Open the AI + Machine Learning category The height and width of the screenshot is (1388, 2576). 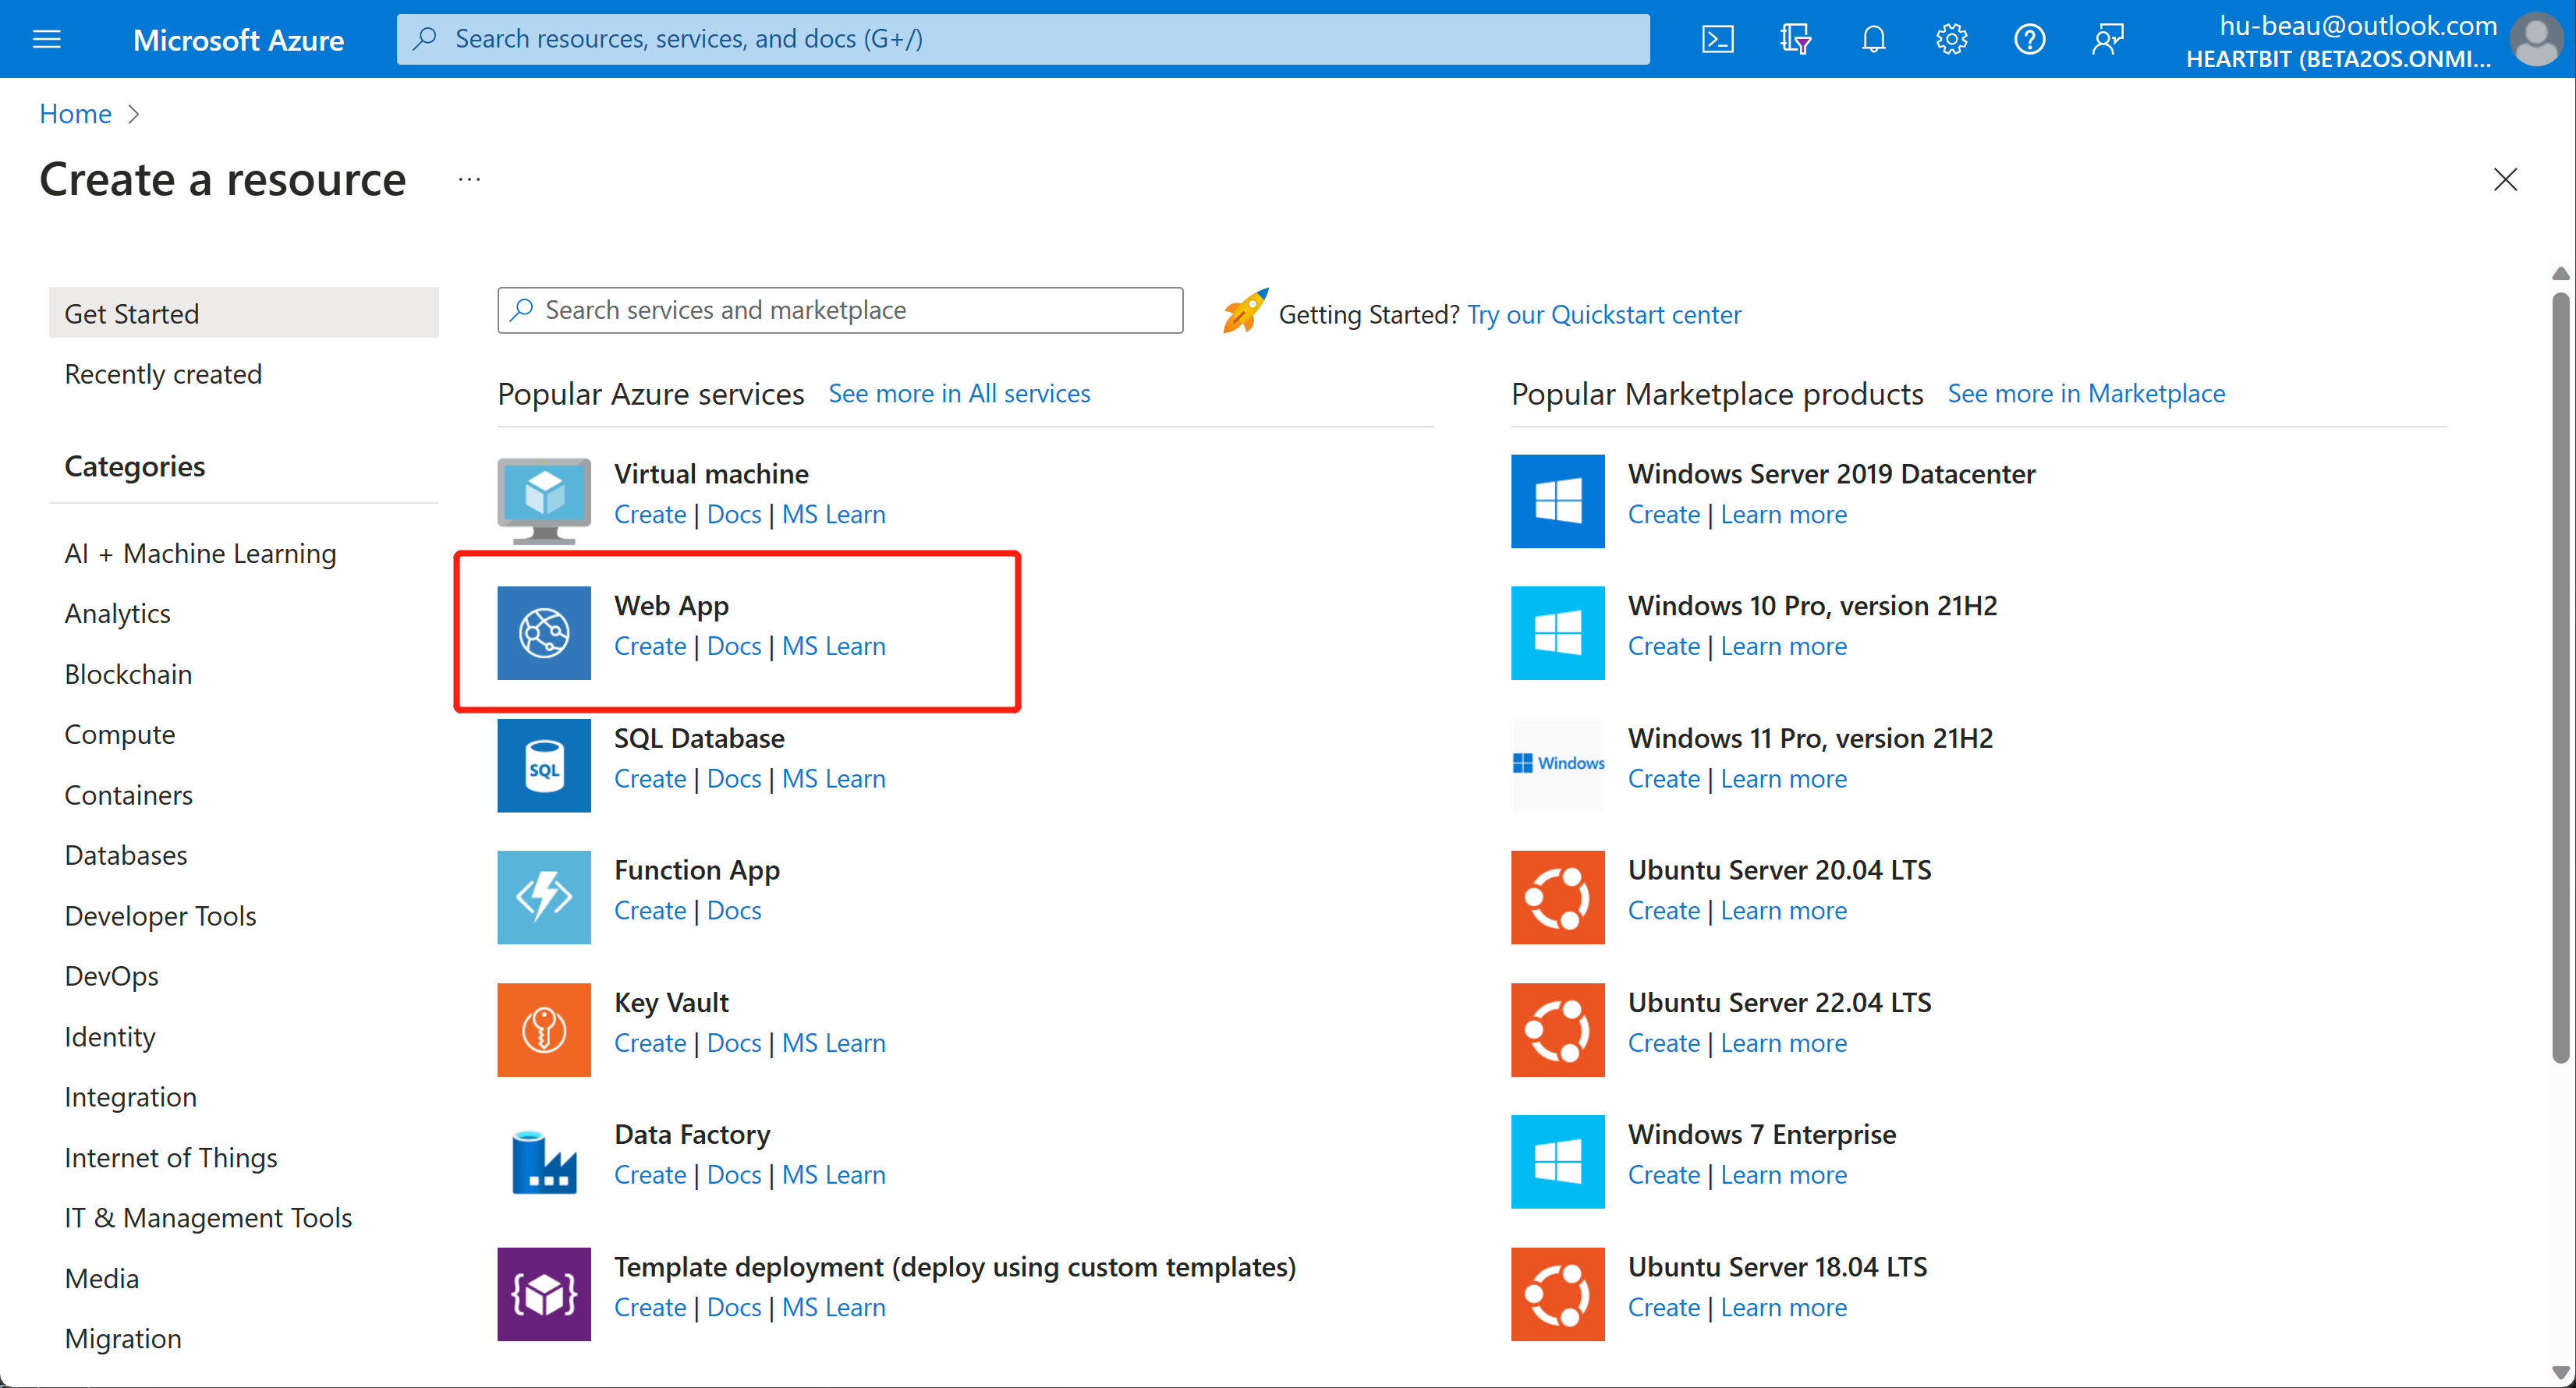click(x=200, y=553)
